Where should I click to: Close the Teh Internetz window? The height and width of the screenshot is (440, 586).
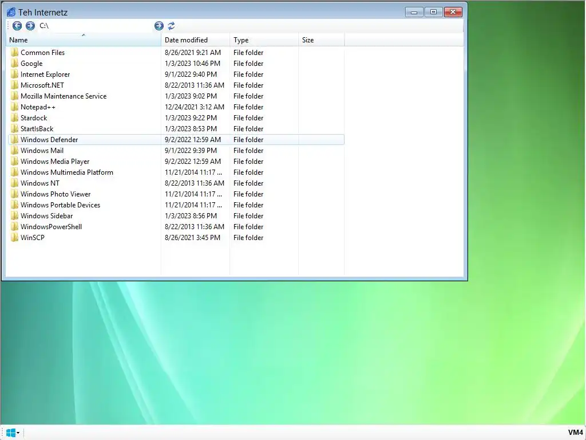[x=453, y=12]
